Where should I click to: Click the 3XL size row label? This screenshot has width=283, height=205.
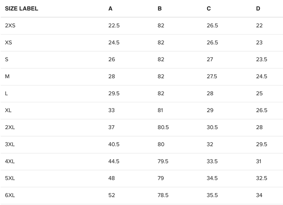[x=10, y=144]
